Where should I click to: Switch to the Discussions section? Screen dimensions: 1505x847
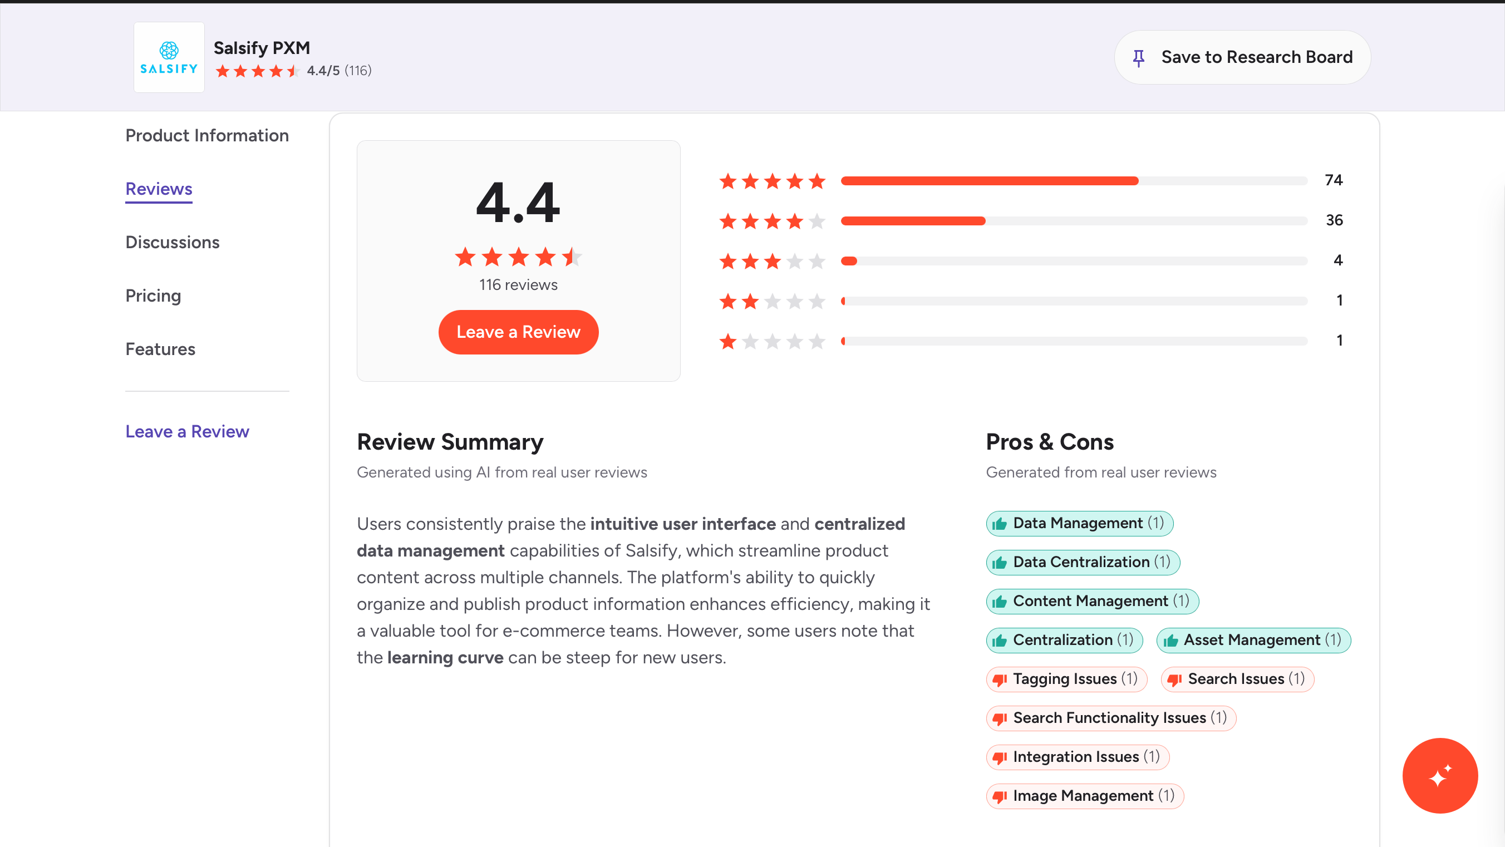(x=173, y=243)
